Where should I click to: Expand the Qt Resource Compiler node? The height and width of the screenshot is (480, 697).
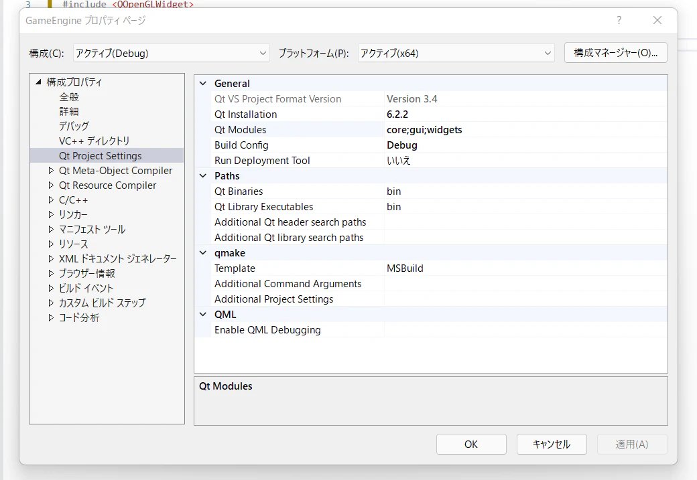tap(51, 185)
